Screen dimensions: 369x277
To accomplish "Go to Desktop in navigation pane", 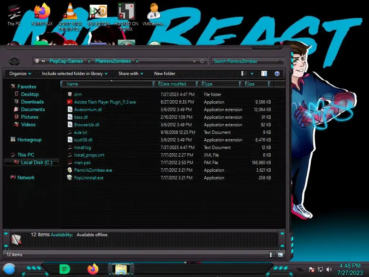I will [x=30, y=94].
